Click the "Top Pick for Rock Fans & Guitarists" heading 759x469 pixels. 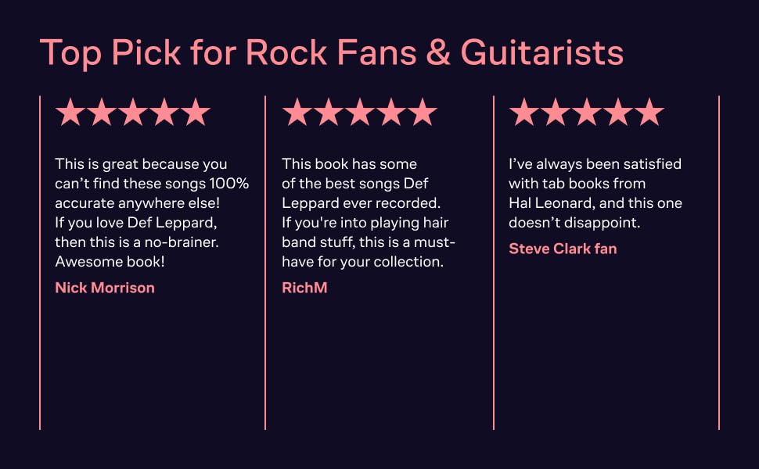(331, 53)
